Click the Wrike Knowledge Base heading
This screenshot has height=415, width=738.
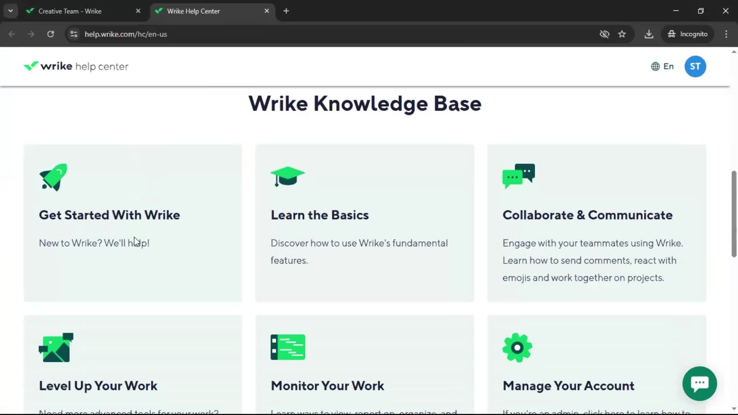pos(365,104)
